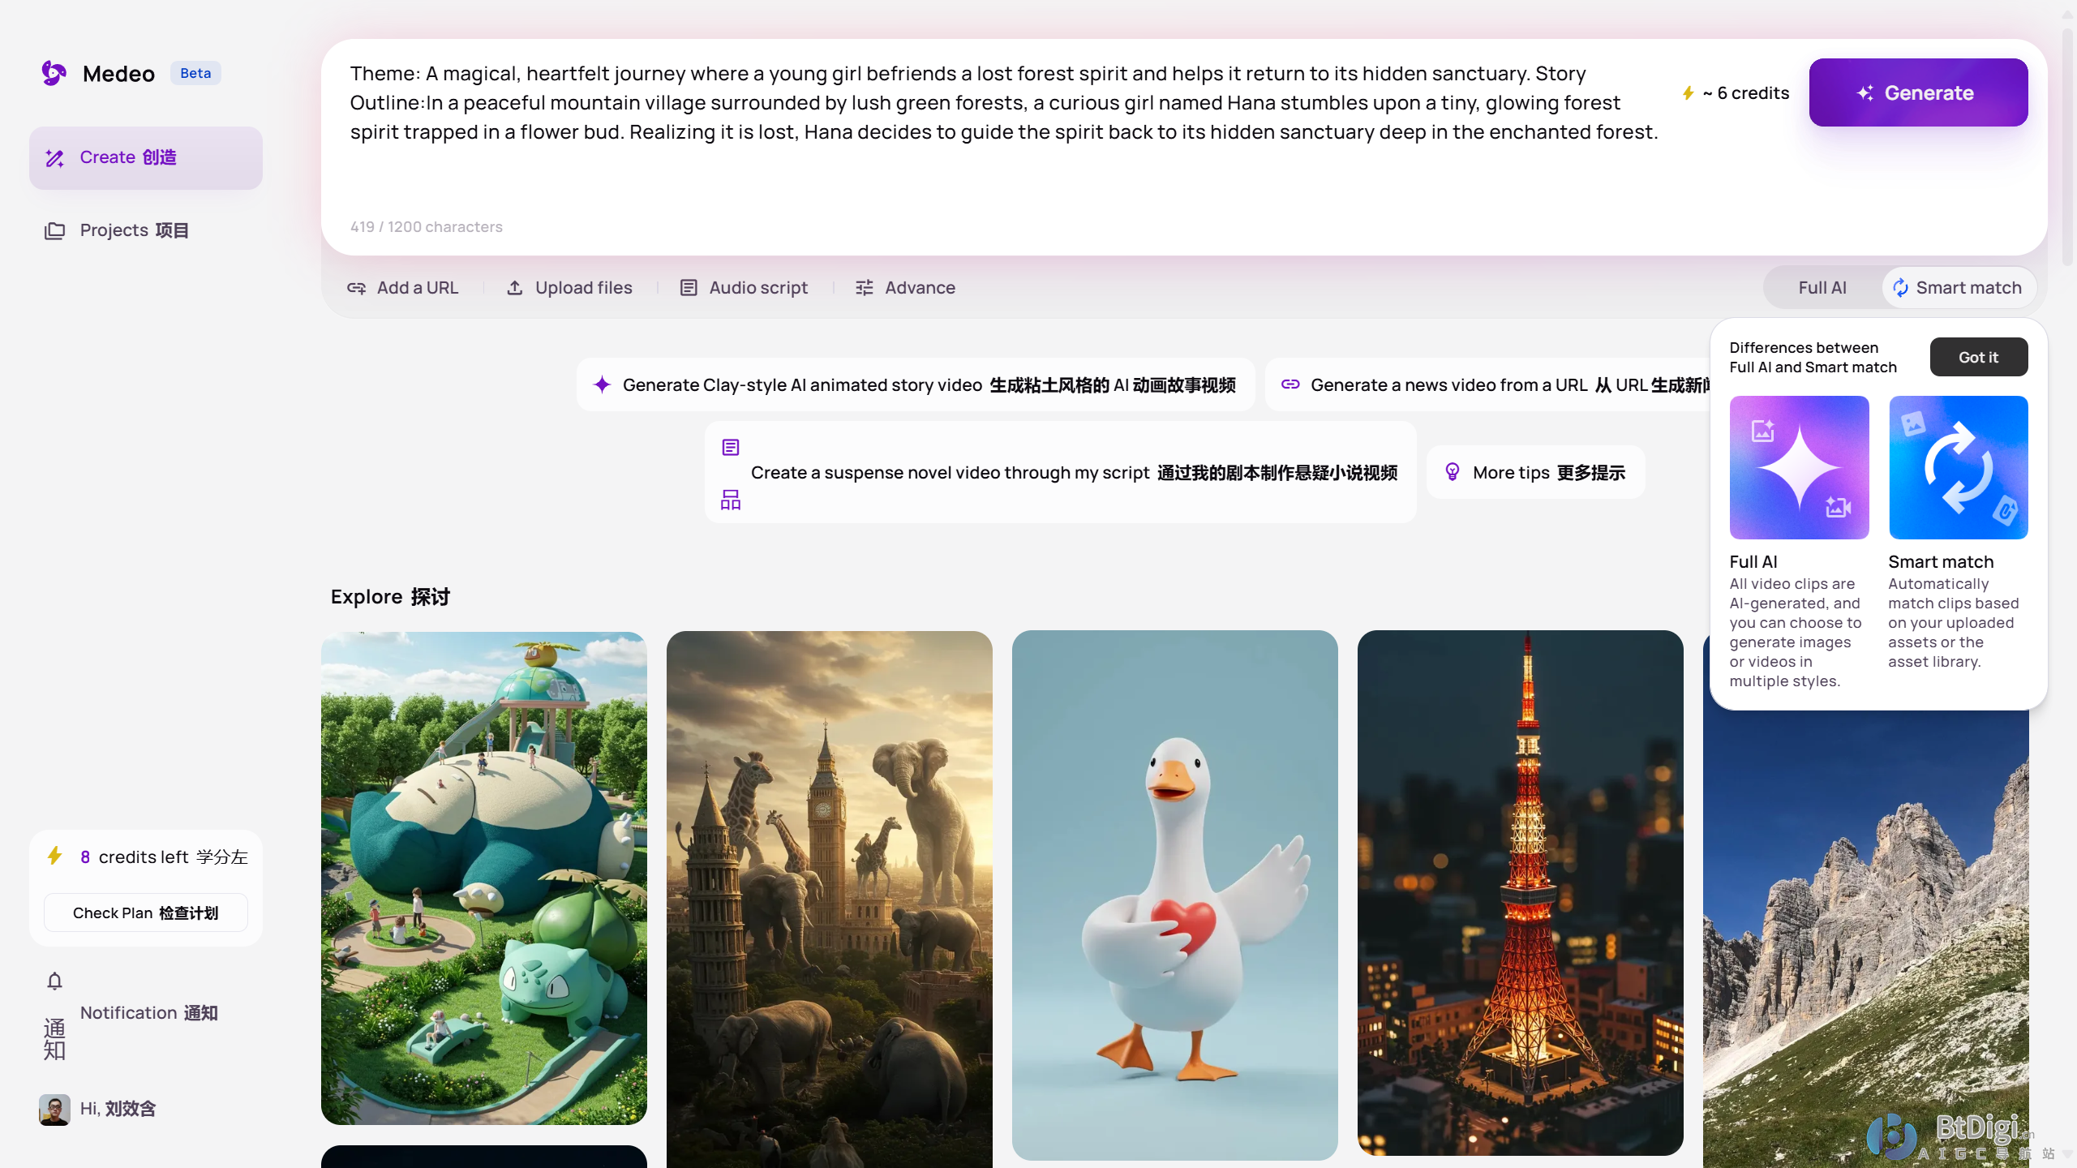The image size is (2077, 1168).
Task: Click the notification bell icon
Action: (54, 981)
